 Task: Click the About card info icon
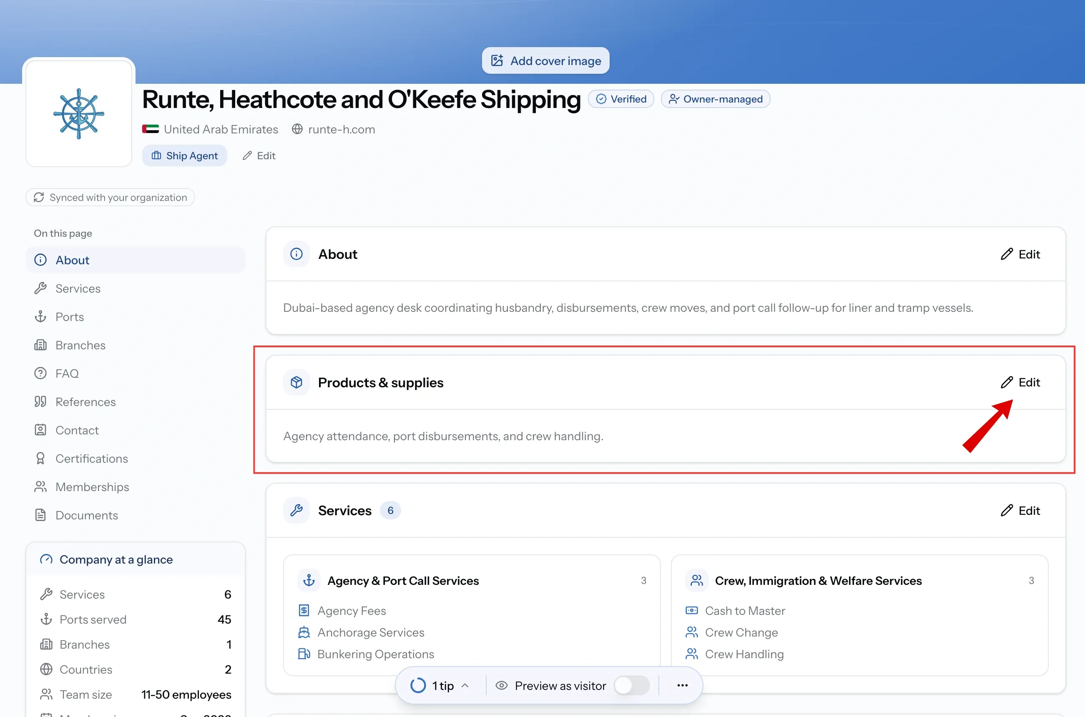pyautogui.click(x=296, y=254)
